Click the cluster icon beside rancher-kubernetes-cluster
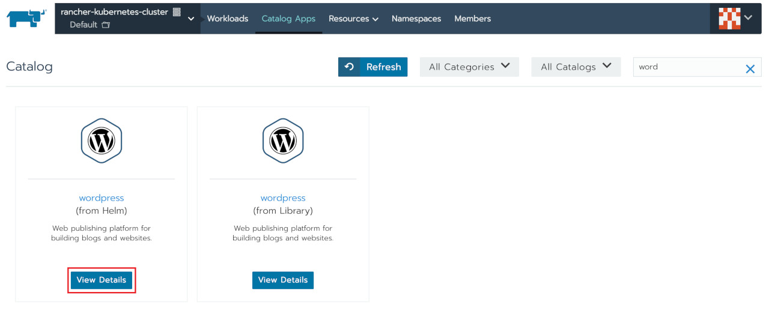The image size is (769, 316). point(177,11)
